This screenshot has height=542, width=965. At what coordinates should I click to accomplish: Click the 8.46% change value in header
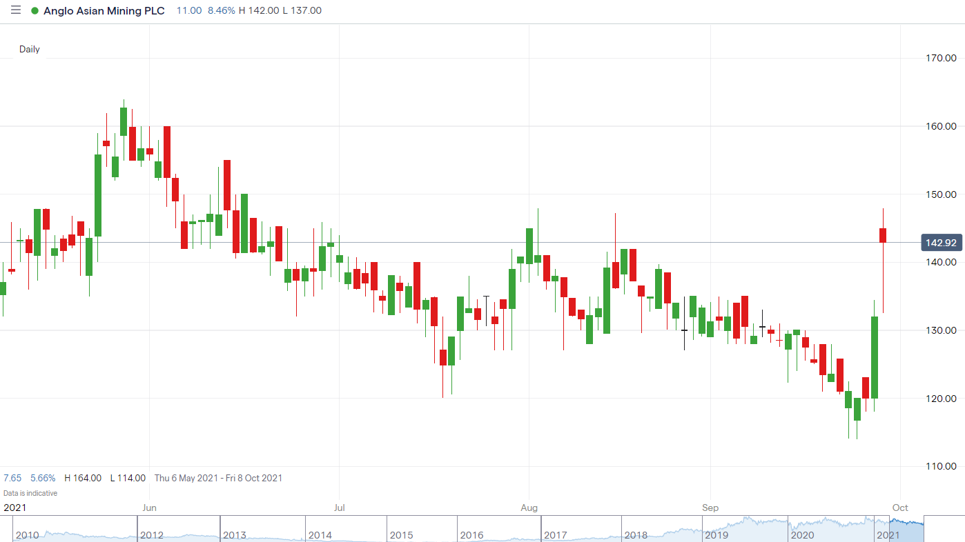click(220, 11)
